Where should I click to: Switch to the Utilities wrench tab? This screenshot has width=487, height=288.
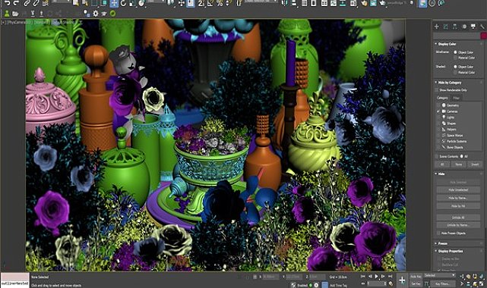(482, 27)
